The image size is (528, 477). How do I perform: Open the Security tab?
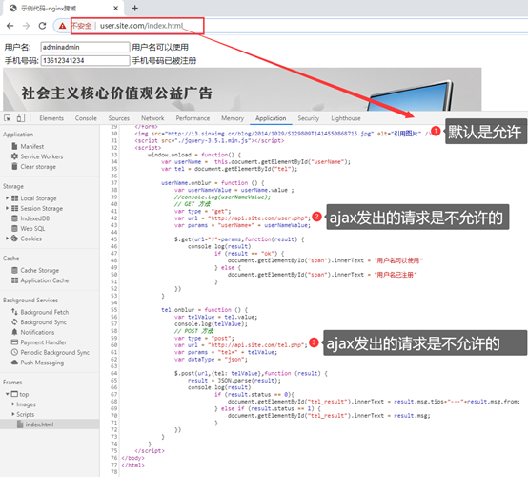tap(309, 118)
